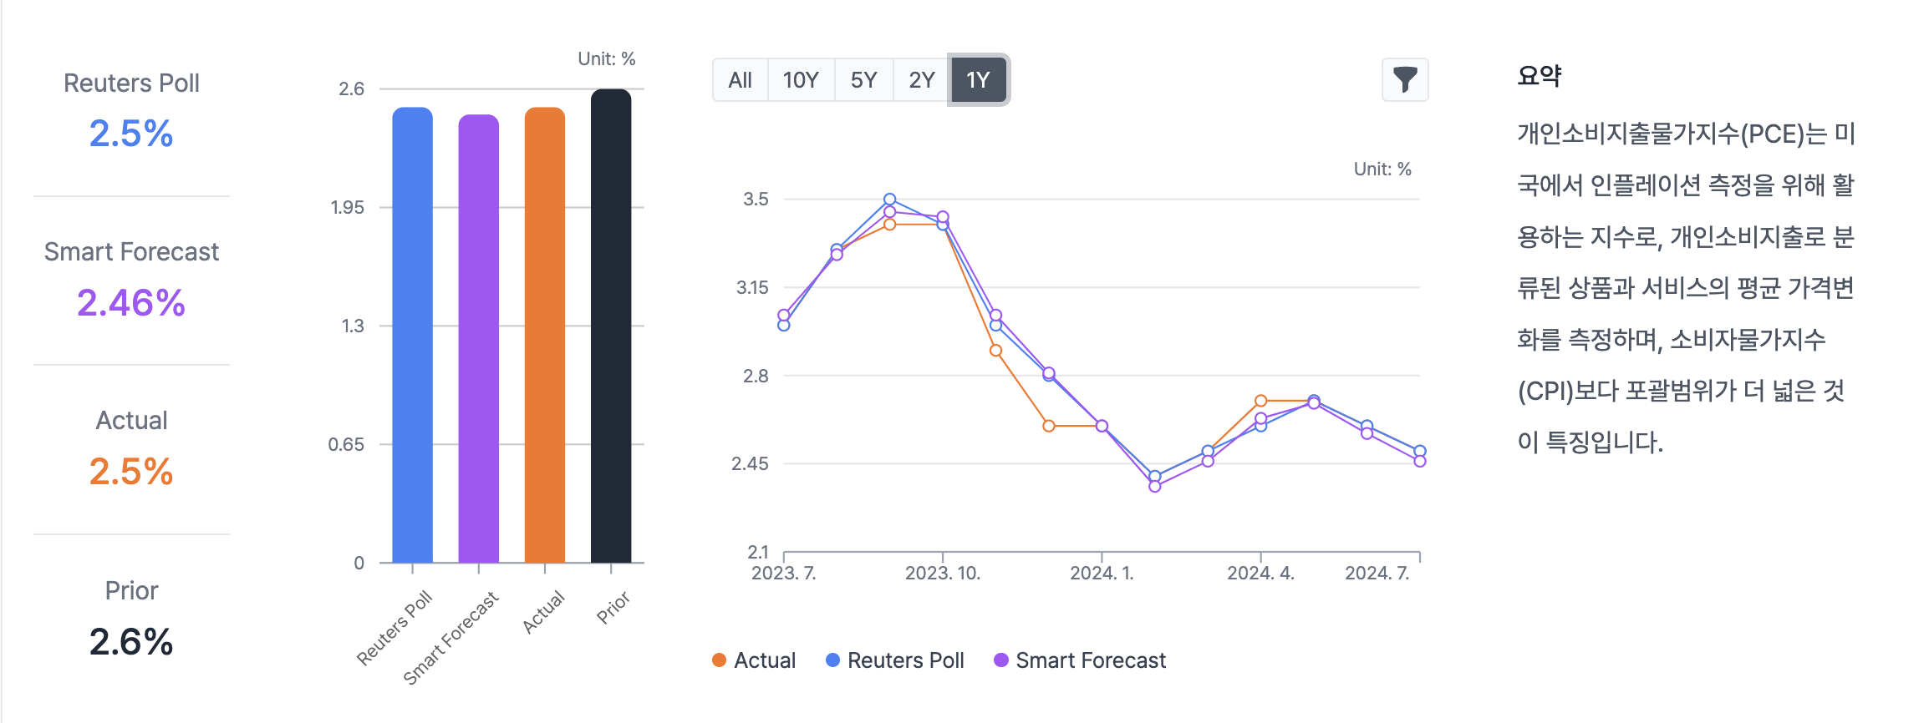
Task: Click the Reuters Poll 2.5% value
Action: pyautogui.click(x=131, y=134)
